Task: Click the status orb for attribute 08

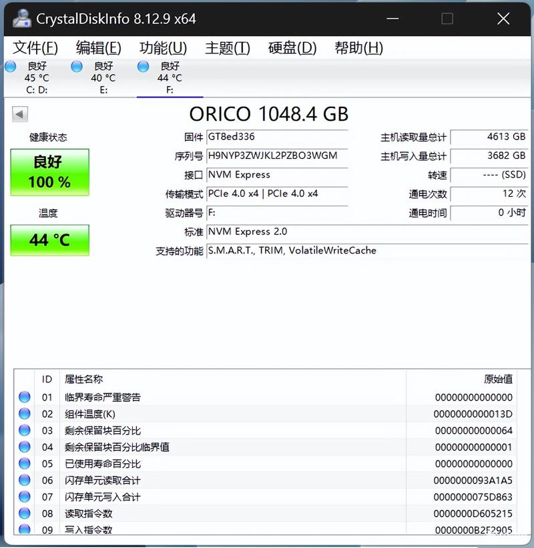Action: (x=25, y=513)
